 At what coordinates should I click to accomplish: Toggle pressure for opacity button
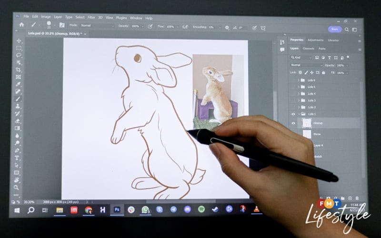[x=150, y=27]
